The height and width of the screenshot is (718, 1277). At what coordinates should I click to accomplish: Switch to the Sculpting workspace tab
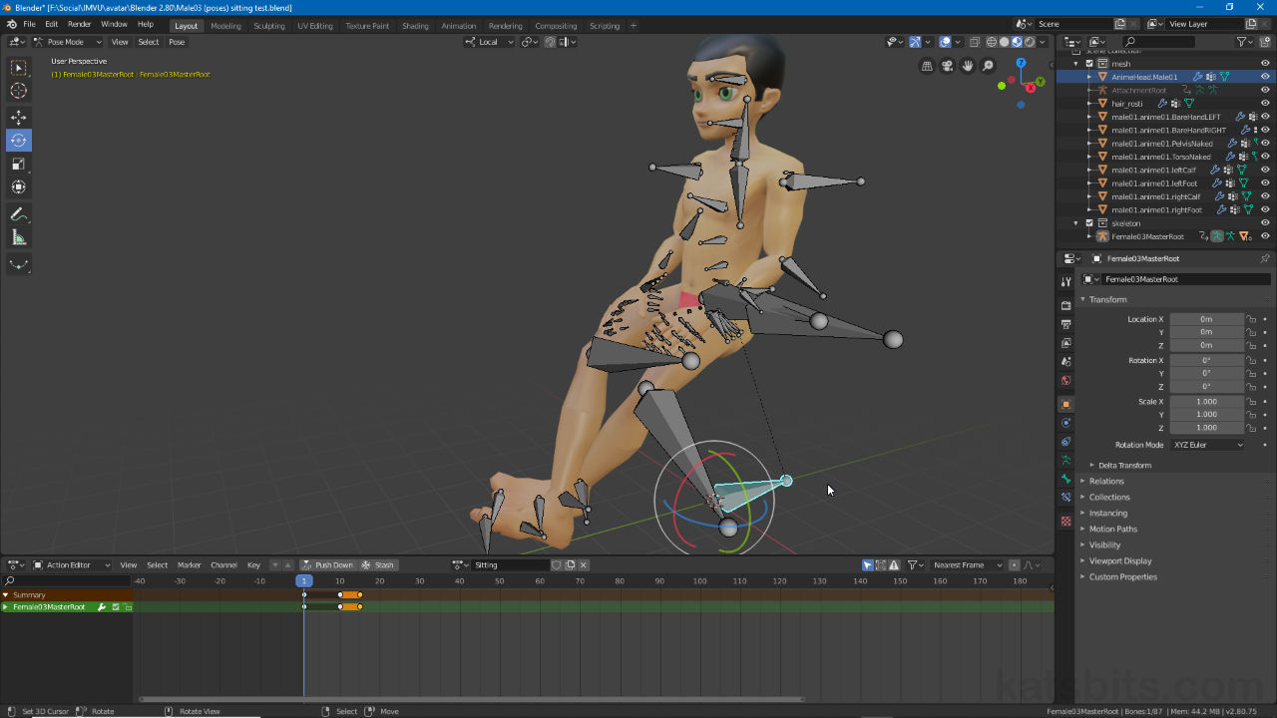(x=268, y=26)
